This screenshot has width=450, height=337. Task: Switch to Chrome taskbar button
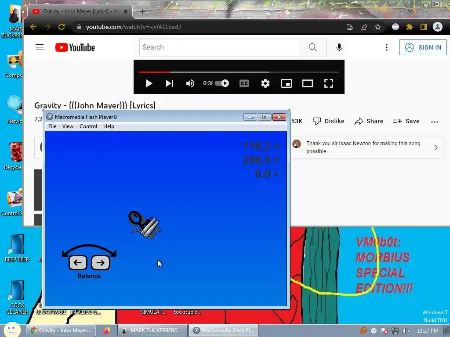62,330
